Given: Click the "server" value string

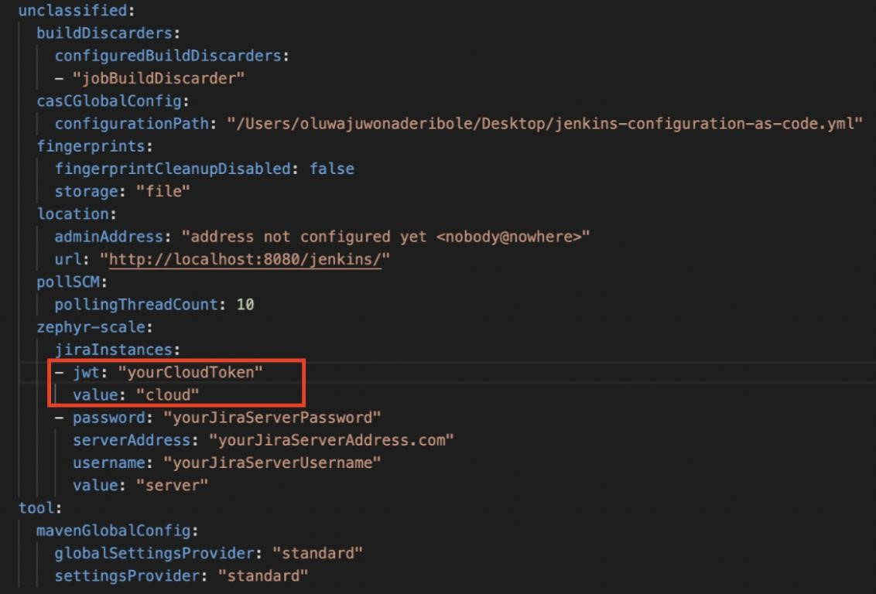Looking at the screenshot, I should [172, 485].
